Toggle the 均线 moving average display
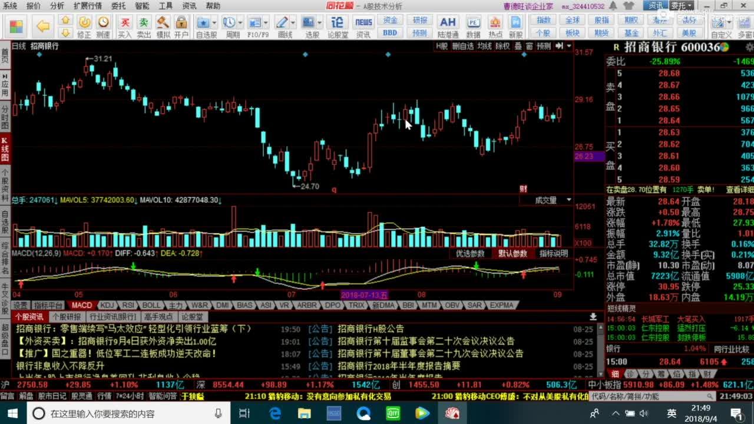The image size is (754, 424). (484, 46)
